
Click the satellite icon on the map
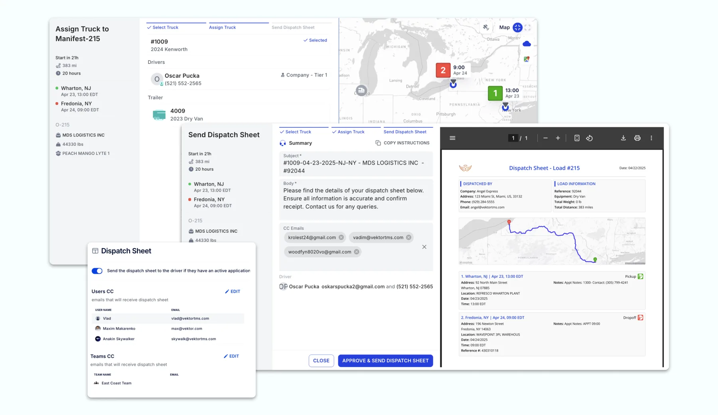tap(486, 28)
